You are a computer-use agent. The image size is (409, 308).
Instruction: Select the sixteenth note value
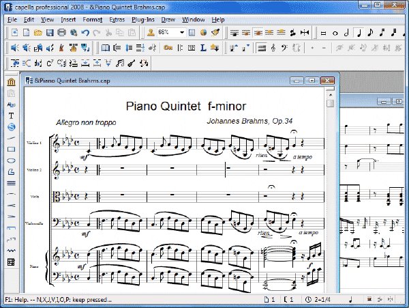pyautogui.click(x=382, y=33)
